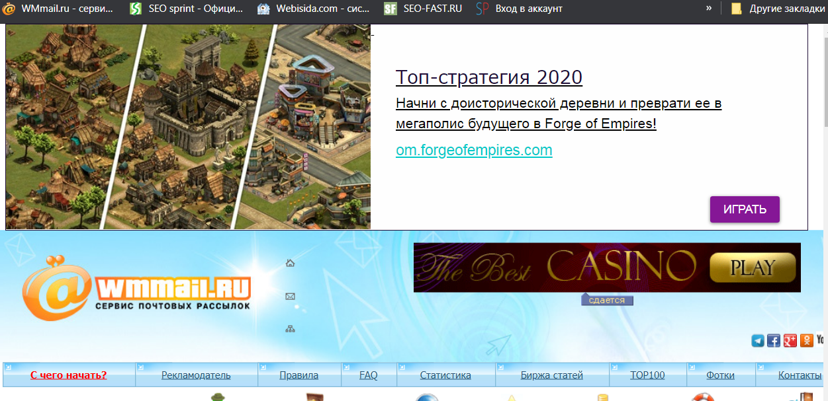Click the wmmail.ru logo

(136, 288)
